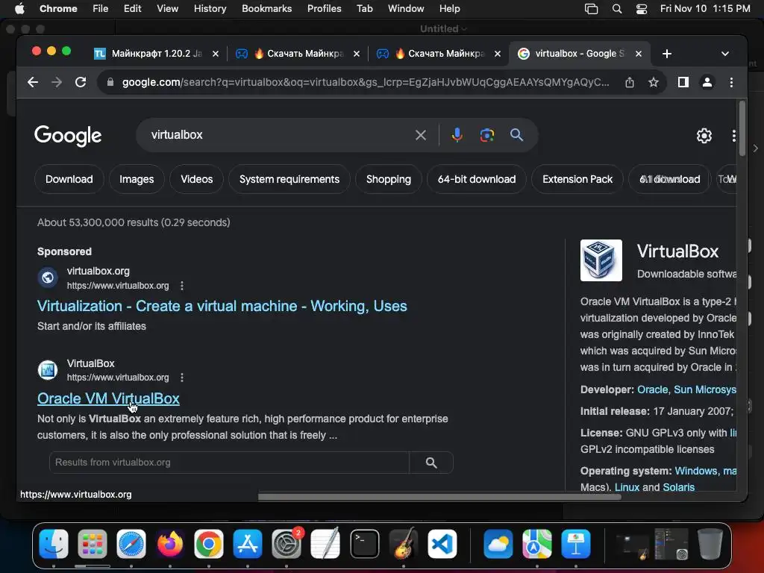The image size is (764, 573).
Task: Open Launchpad from the Dock
Action: pyautogui.click(x=92, y=544)
